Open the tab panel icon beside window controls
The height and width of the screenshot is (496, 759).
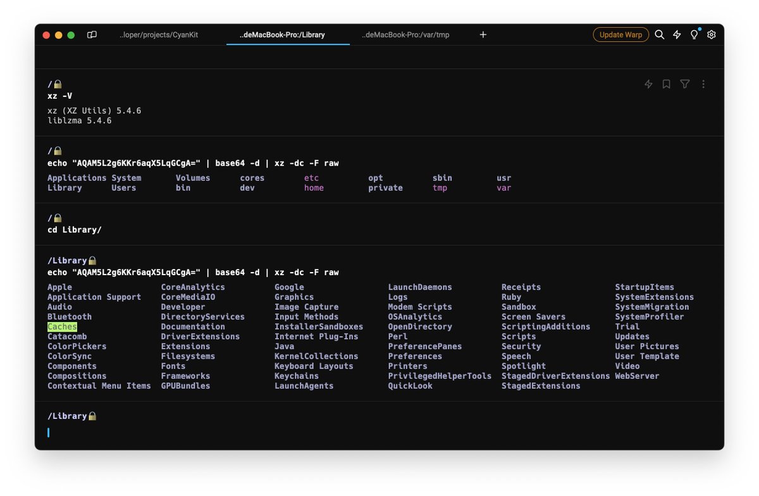coord(92,35)
